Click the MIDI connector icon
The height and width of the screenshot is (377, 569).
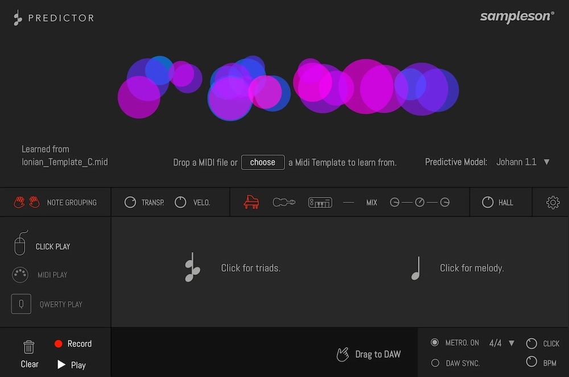point(20,275)
